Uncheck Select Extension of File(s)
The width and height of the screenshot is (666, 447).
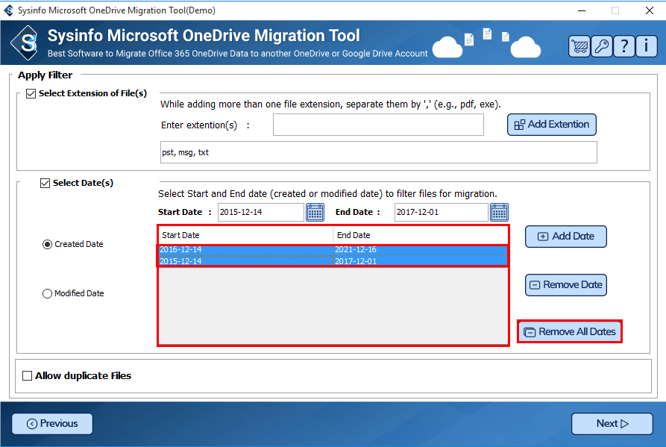click(x=31, y=94)
